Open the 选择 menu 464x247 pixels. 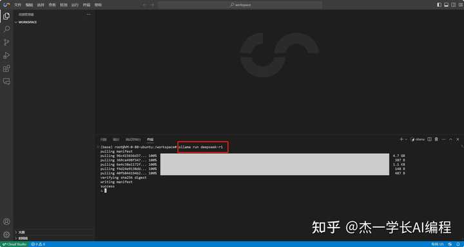[x=41, y=5]
